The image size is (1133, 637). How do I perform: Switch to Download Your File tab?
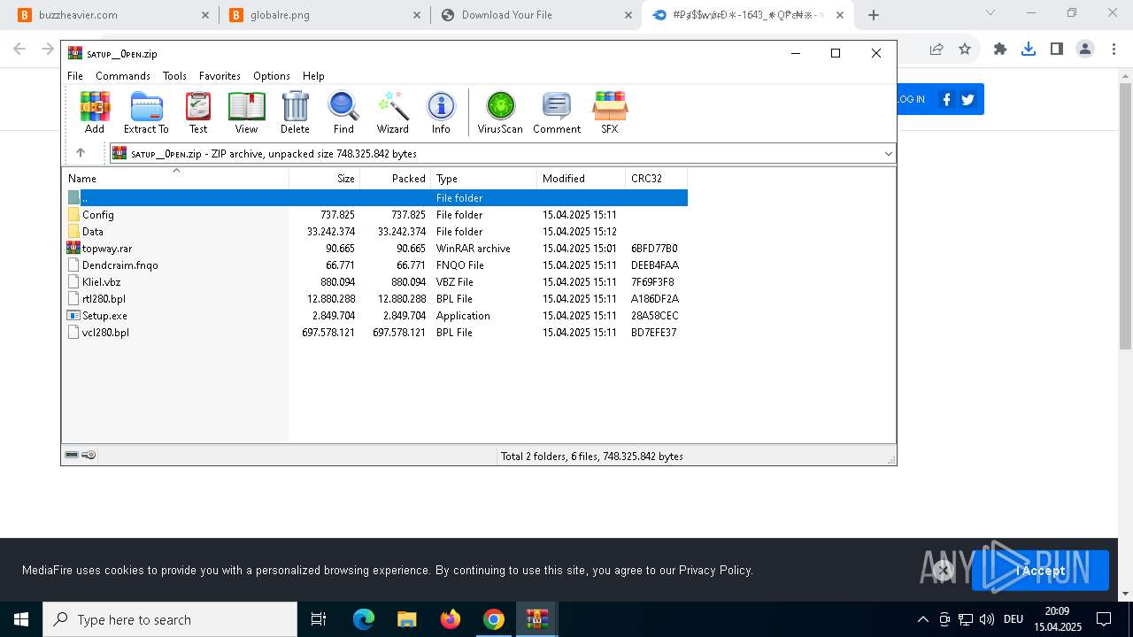pos(536,15)
